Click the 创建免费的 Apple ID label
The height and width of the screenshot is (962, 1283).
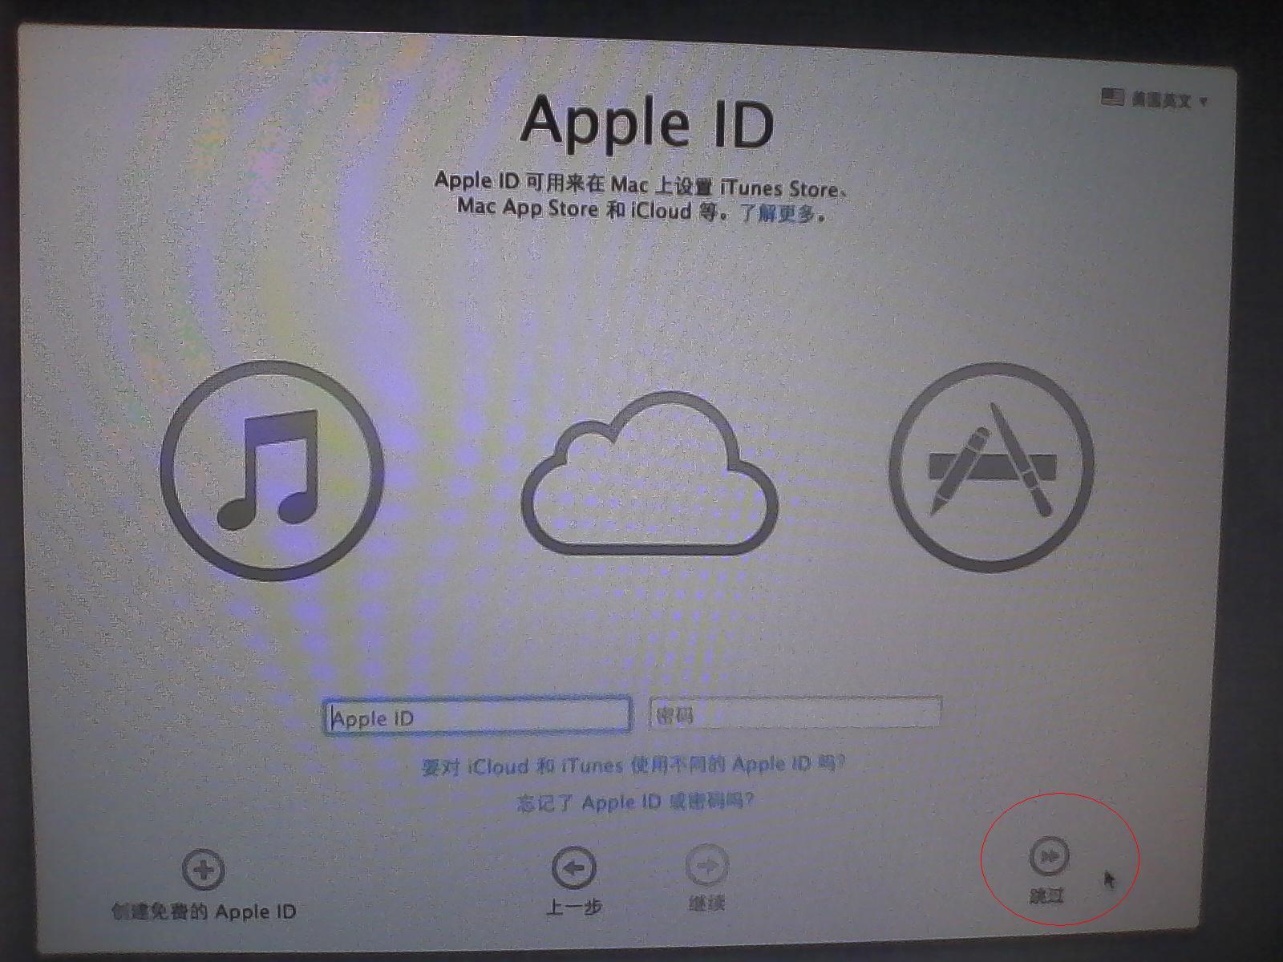click(204, 911)
